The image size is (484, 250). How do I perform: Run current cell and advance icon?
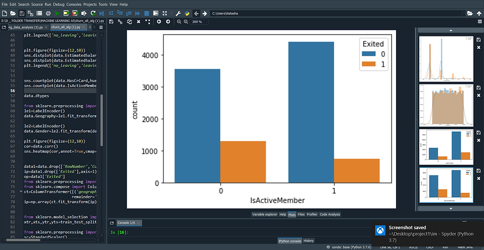point(75,13)
